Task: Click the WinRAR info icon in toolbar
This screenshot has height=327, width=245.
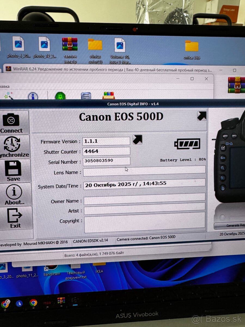Action: [33, 96]
